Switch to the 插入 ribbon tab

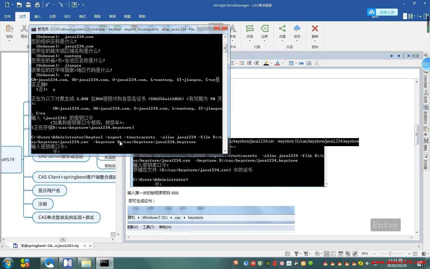37,16
